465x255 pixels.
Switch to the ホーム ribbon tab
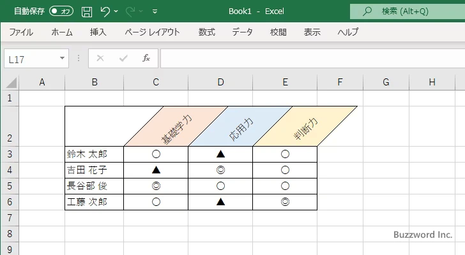(62, 32)
